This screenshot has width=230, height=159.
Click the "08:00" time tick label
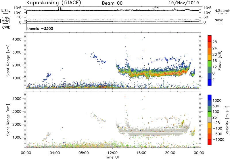pyautogui.click(x=83, y=153)
